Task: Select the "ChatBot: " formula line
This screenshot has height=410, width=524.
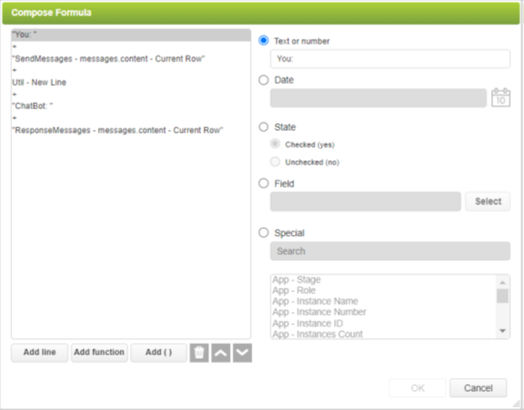Action: pyautogui.click(x=131, y=106)
